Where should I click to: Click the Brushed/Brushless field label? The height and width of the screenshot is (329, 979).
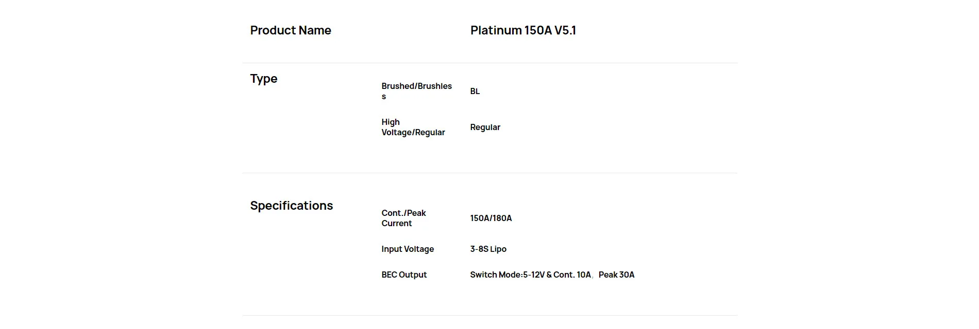(x=416, y=91)
